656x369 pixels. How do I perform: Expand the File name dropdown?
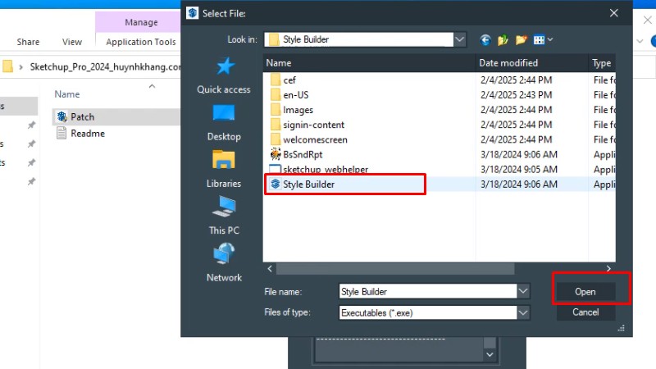(x=523, y=291)
